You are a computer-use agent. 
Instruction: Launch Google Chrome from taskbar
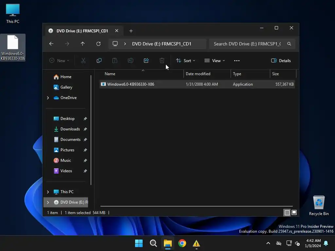(x=182, y=243)
